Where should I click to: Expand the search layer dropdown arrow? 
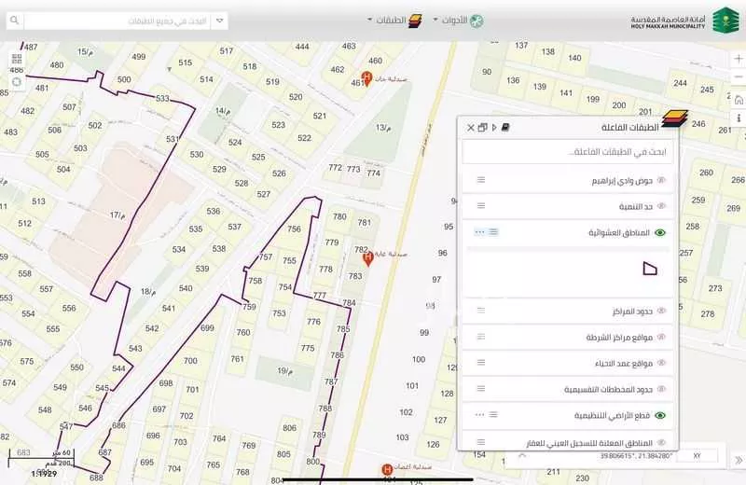click(x=219, y=20)
